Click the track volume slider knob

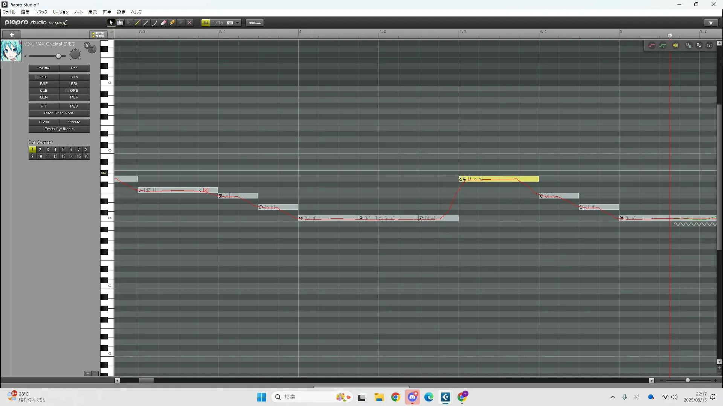click(58, 56)
